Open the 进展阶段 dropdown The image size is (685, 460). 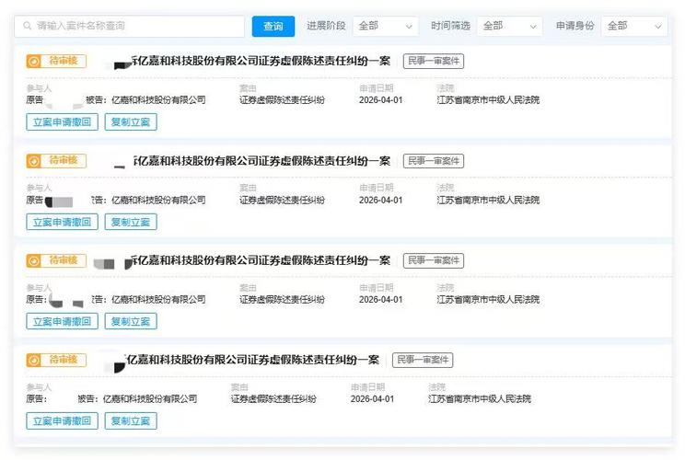coord(385,26)
